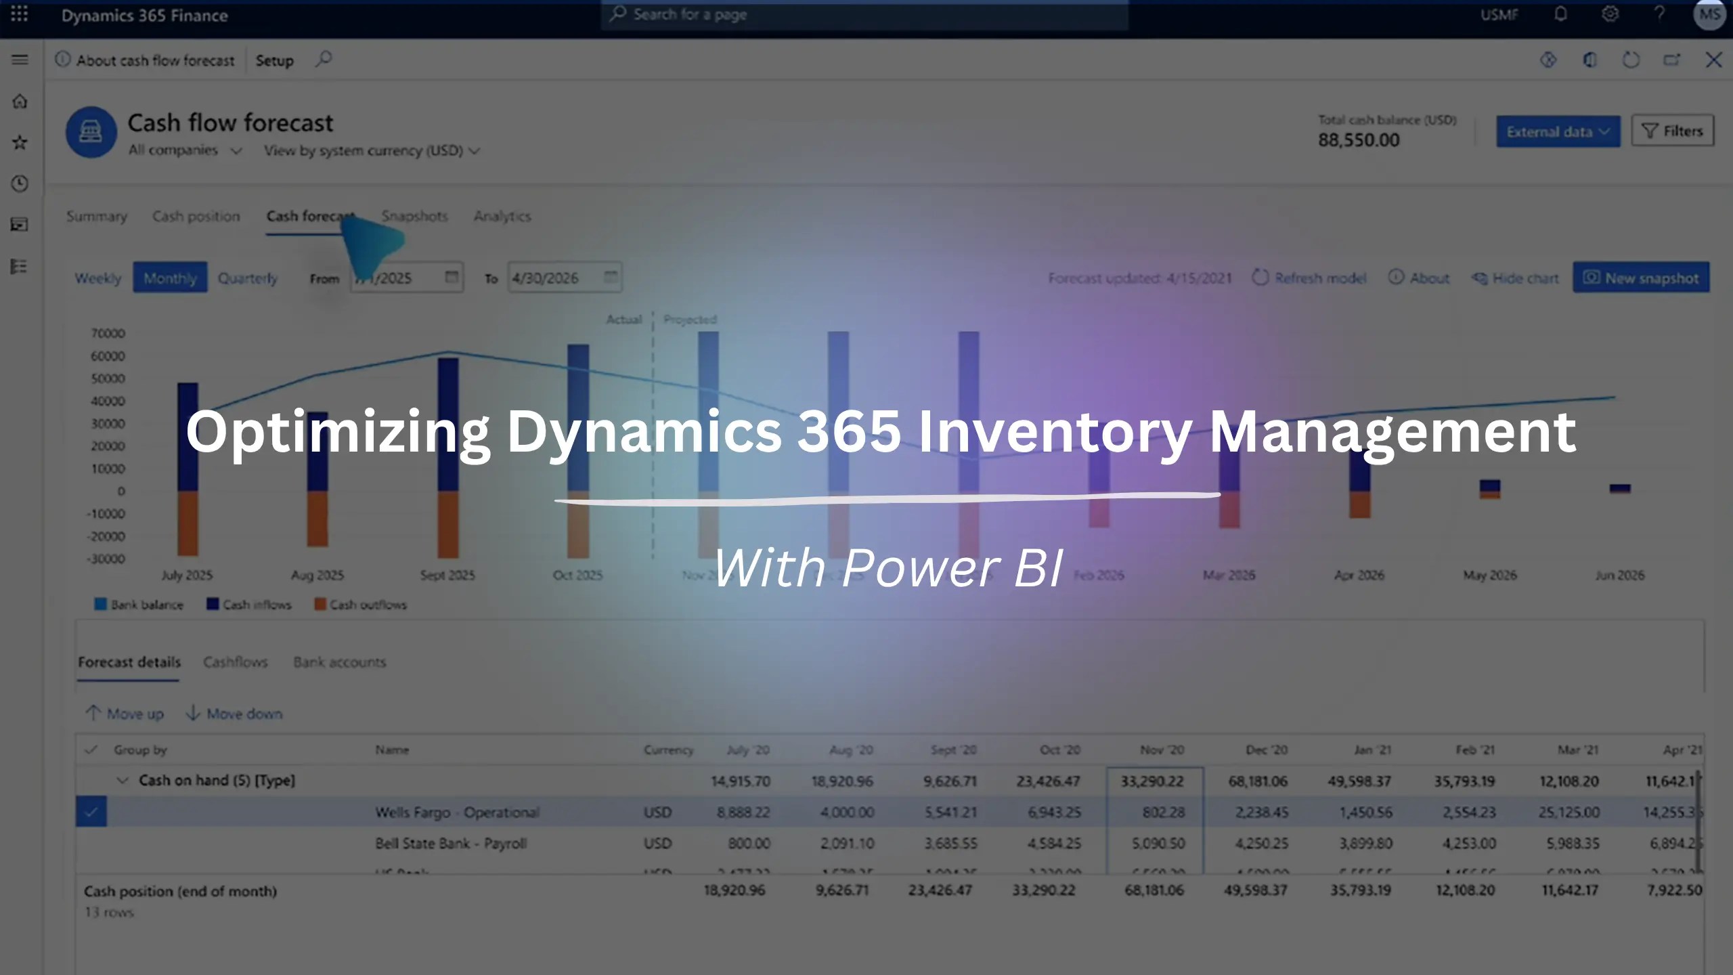Open the External data dropdown
The height and width of the screenshot is (975, 1733).
(1558, 131)
